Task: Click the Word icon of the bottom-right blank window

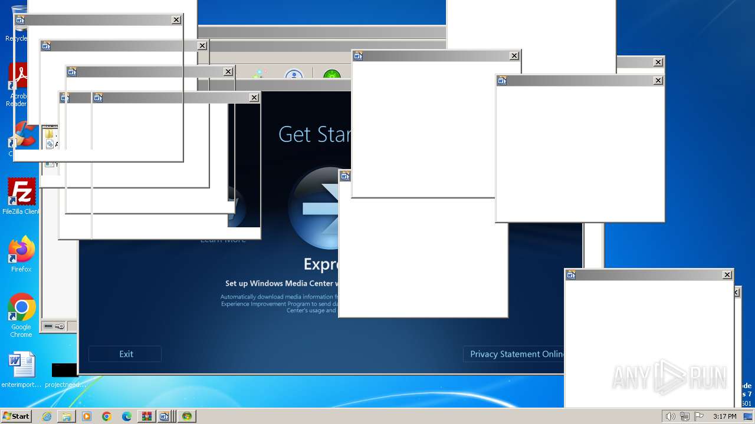Action: point(570,274)
